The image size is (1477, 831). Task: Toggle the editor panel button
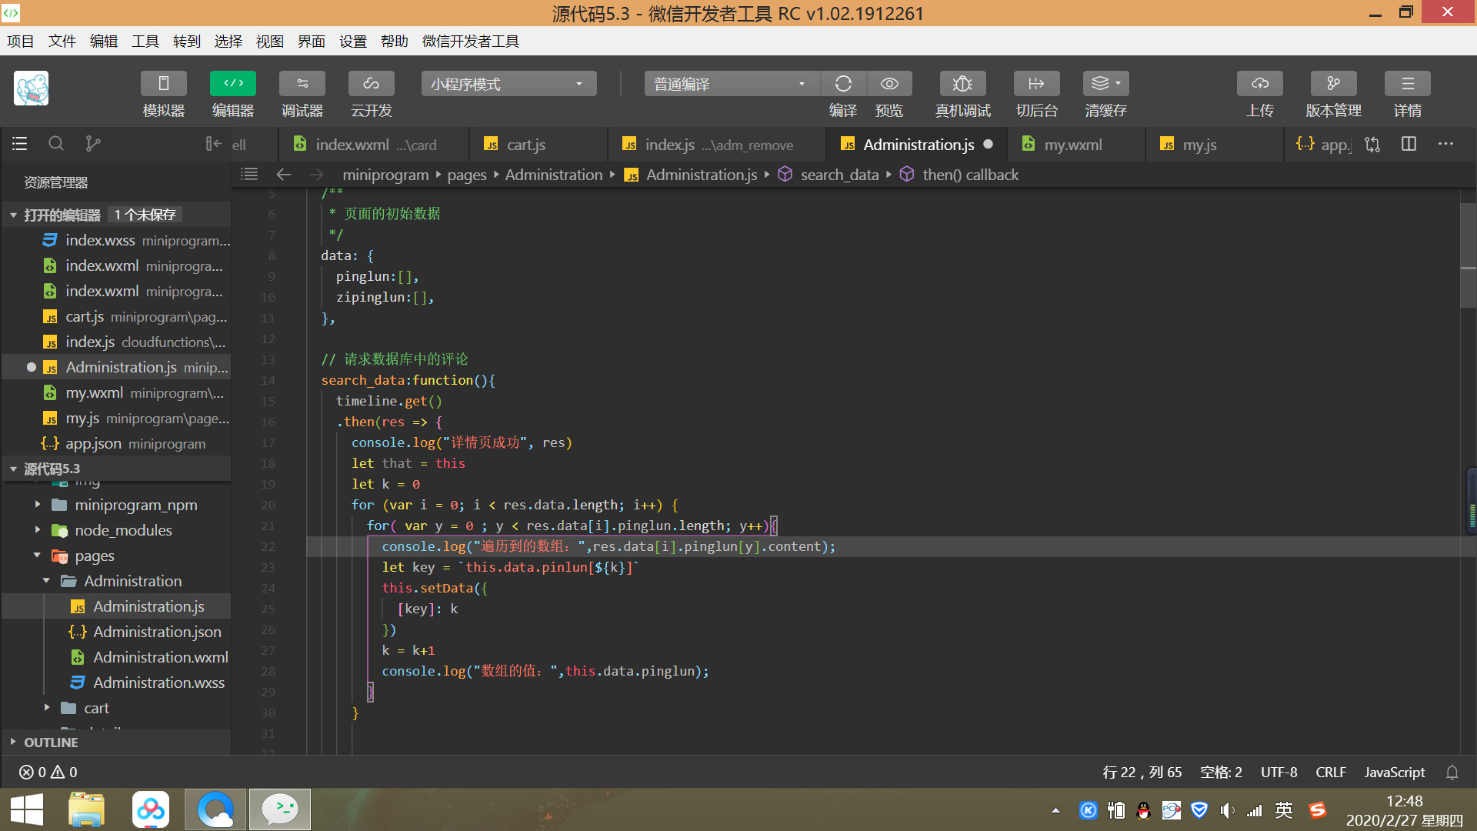point(233,84)
